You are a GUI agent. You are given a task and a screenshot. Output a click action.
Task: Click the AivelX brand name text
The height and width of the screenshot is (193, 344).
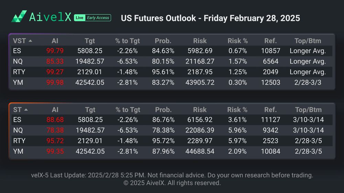pos(50,17)
